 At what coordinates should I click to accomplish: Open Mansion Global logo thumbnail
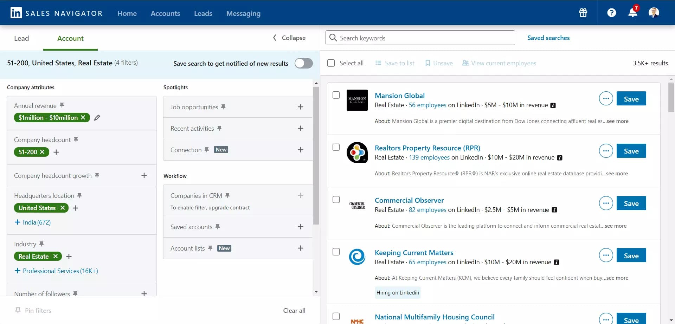(357, 100)
